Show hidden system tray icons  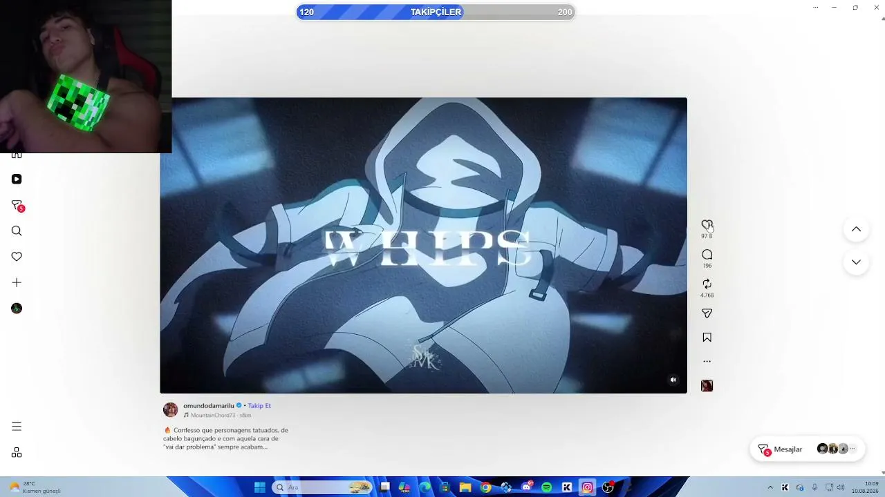(x=770, y=487)
